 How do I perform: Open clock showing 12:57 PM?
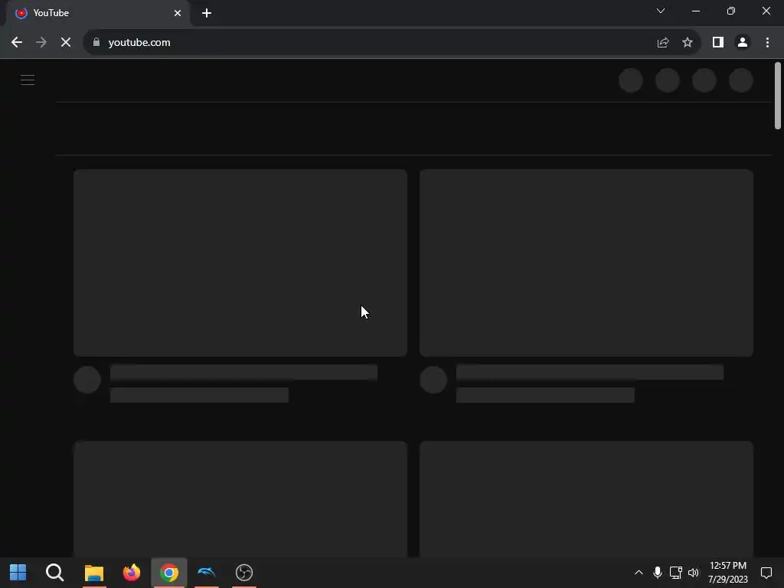(x=728, y=573)
